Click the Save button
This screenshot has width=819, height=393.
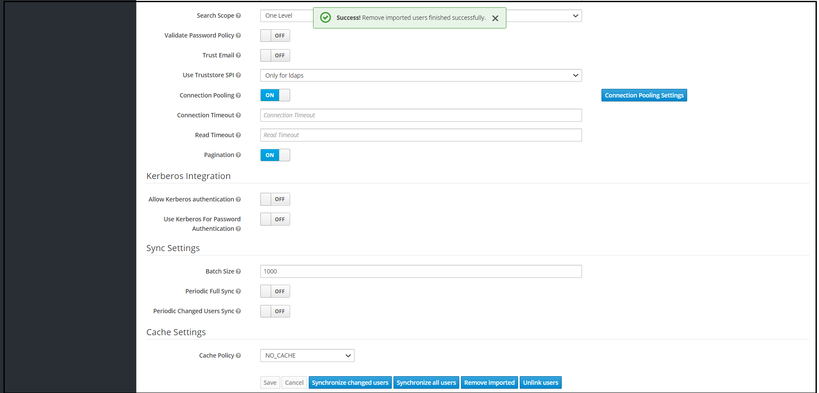[270, 383]
